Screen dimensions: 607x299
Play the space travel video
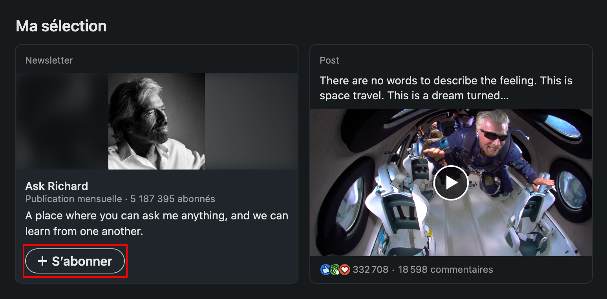click(451, 183)
